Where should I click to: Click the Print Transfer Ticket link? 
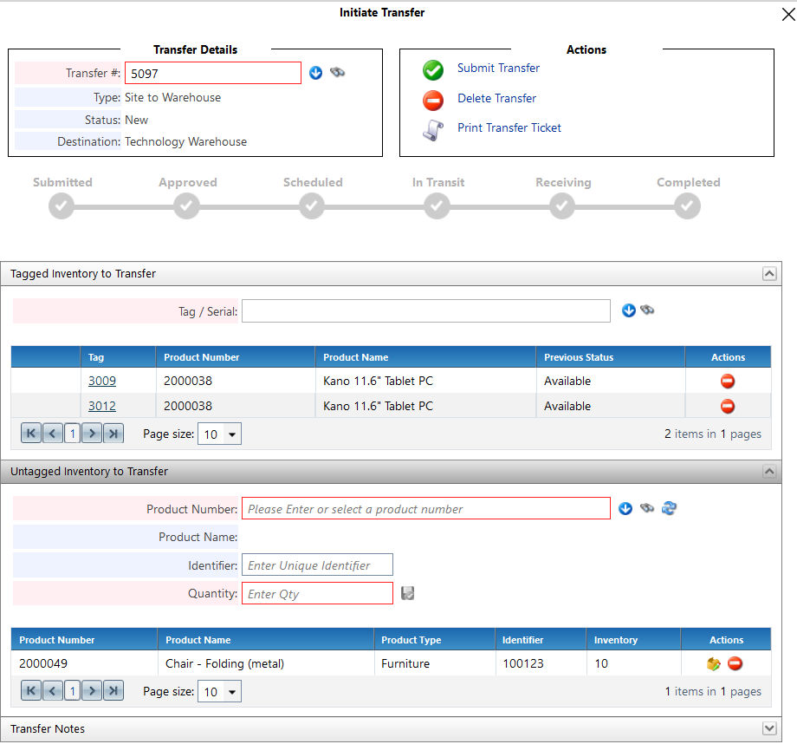coord(509,127)
